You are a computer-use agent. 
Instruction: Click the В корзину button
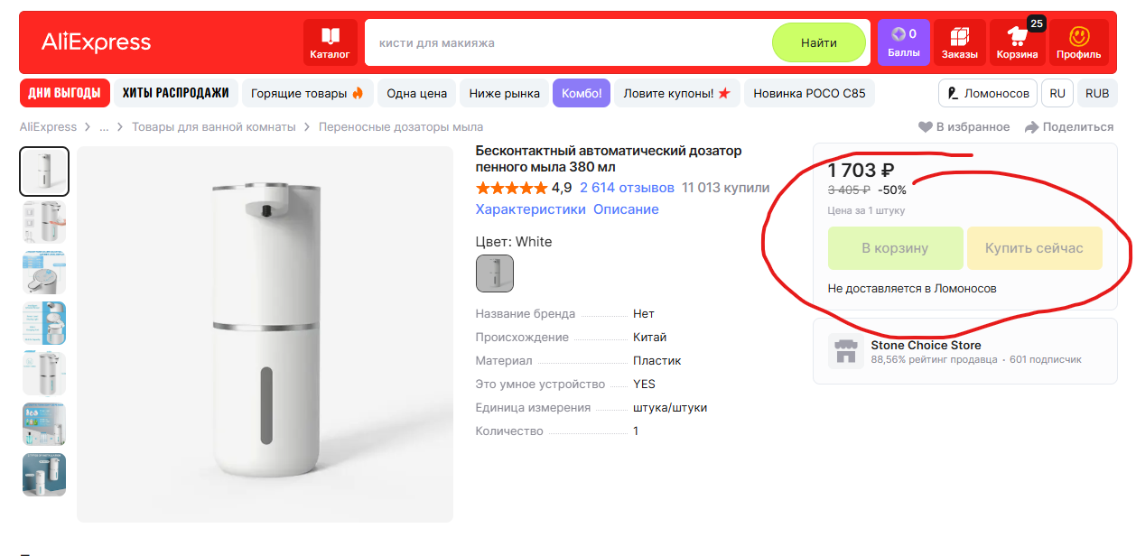(895, 248)
